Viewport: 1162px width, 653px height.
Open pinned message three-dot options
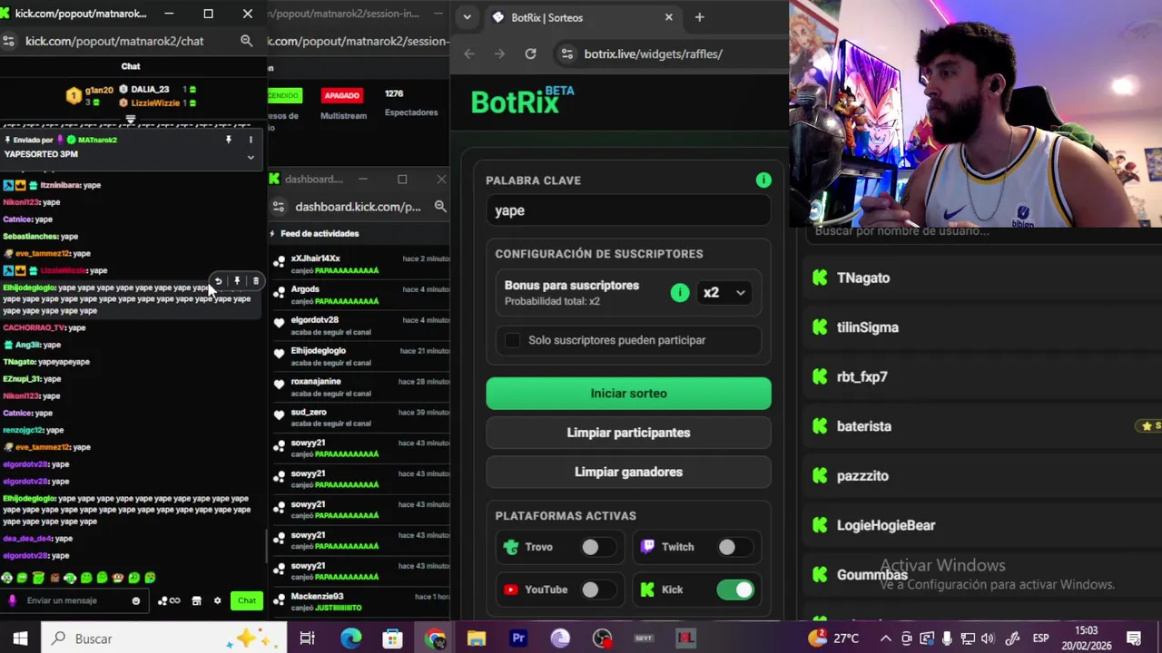click(251, 140)
